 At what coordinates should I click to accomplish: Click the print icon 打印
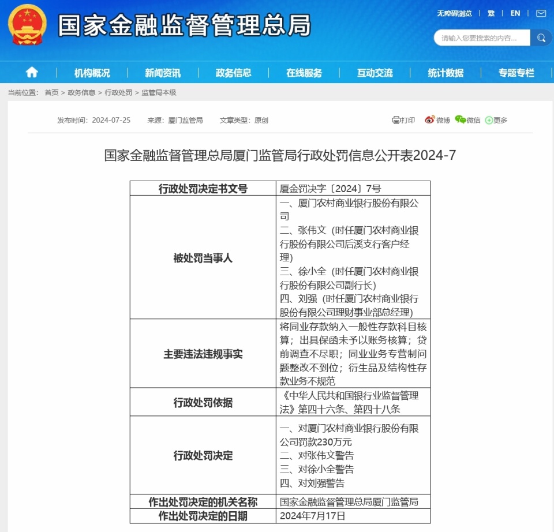pyautogui.click(x=396, y=120)
